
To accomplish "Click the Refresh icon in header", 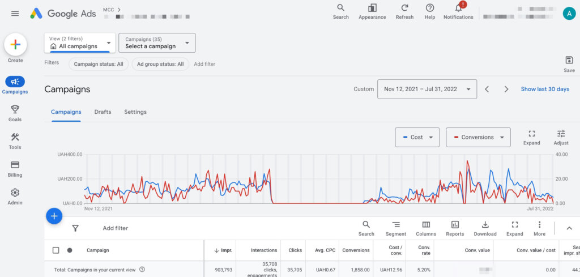I will click(x=404, y=8).
